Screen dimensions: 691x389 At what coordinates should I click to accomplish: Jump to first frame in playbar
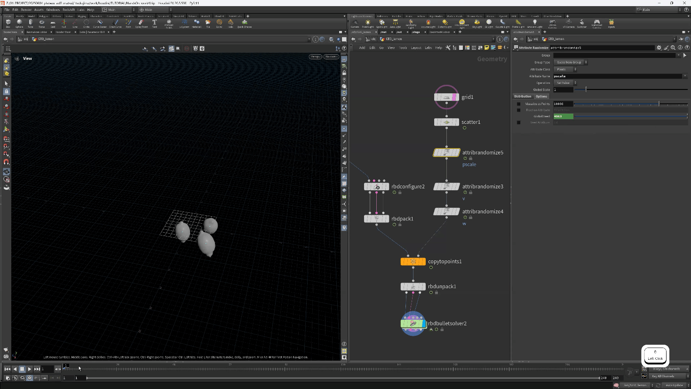8,369
